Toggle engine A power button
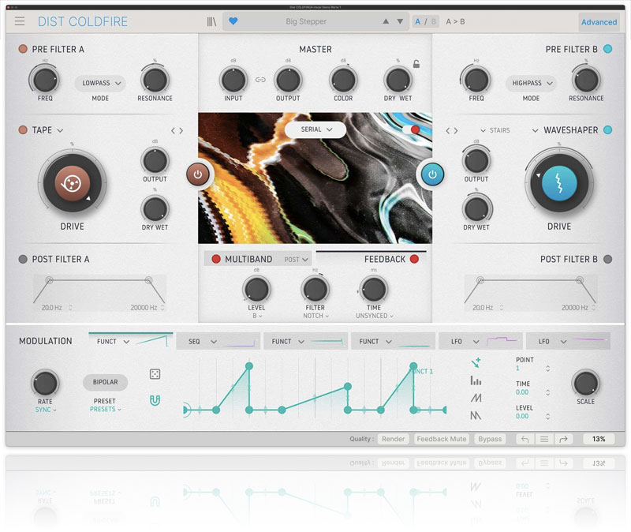Screen dimensions: 631x532 point(198,174)
